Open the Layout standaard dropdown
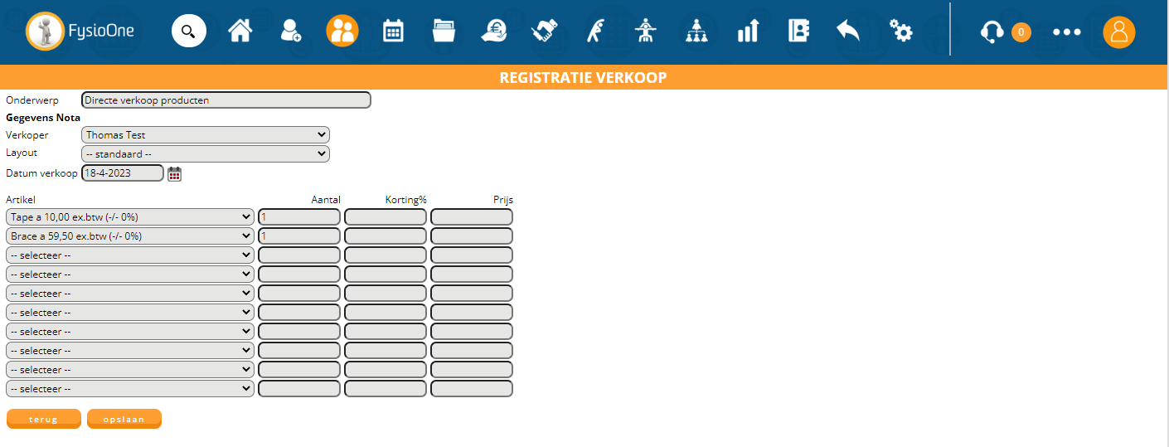Viewport: 1169px width, 447px height. (x=206, y=153)
